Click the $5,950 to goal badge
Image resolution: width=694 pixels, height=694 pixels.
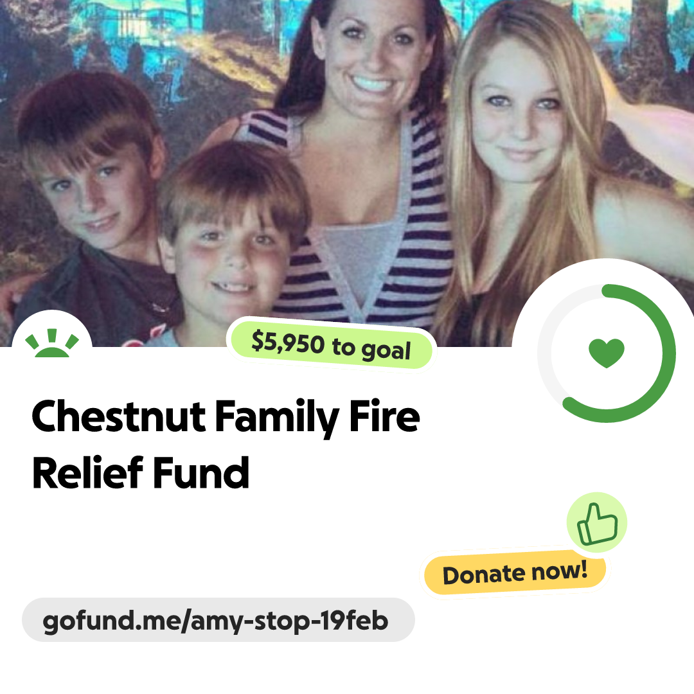pyautogui.click(x=331, y=345)
